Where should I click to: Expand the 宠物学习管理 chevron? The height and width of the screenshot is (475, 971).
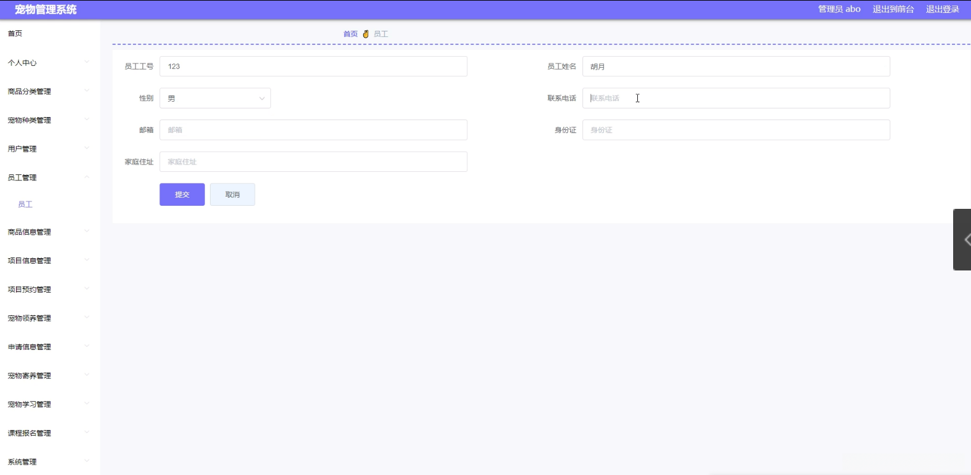[87, 404]
